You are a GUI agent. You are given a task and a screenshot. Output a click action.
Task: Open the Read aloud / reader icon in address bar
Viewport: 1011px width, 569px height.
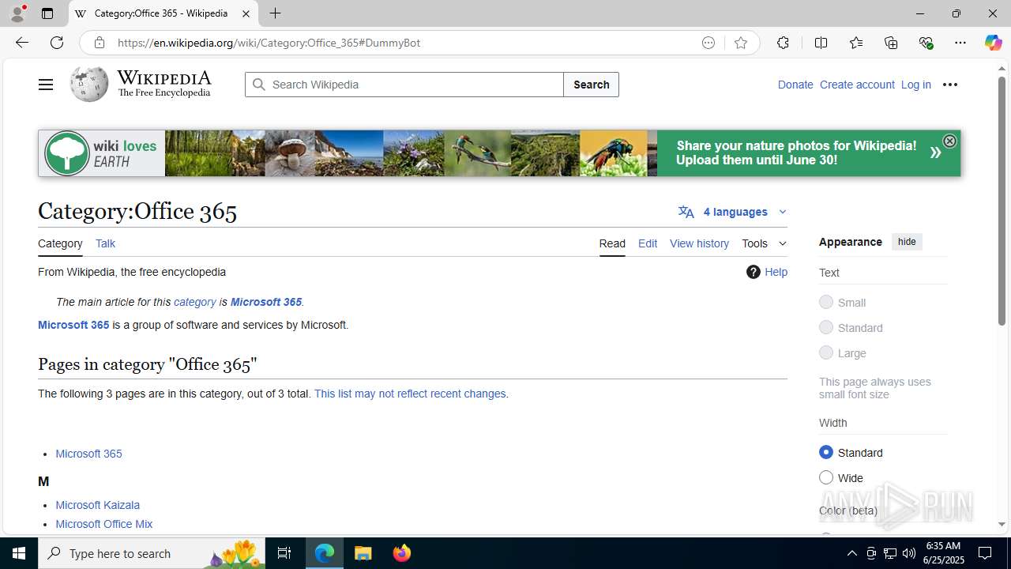coord(708,43)
